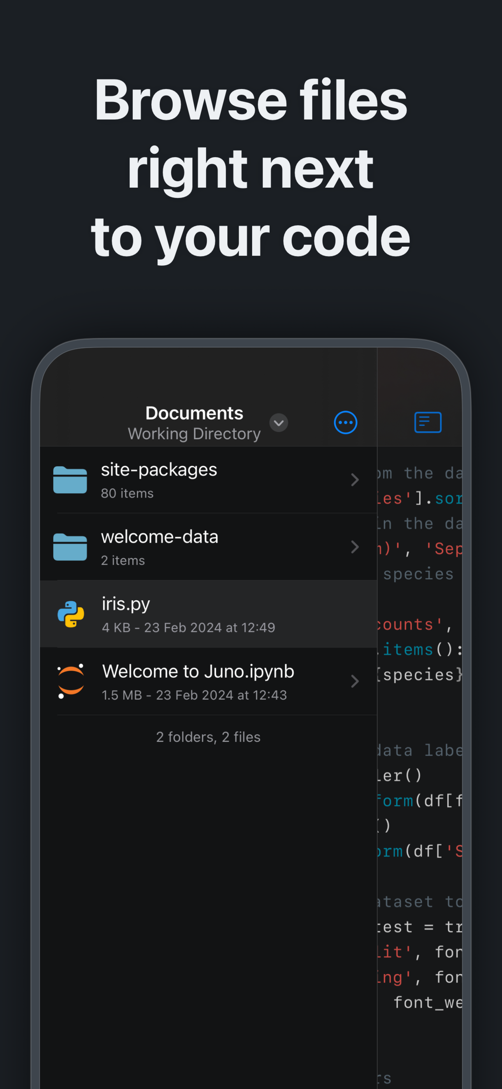Click the Working Directory subtitle
Screen dimensions: 502x1089
[x=194, y=434]
